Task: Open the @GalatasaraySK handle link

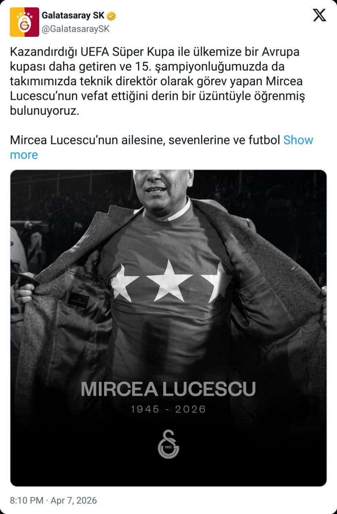Action: coord(75,29)
